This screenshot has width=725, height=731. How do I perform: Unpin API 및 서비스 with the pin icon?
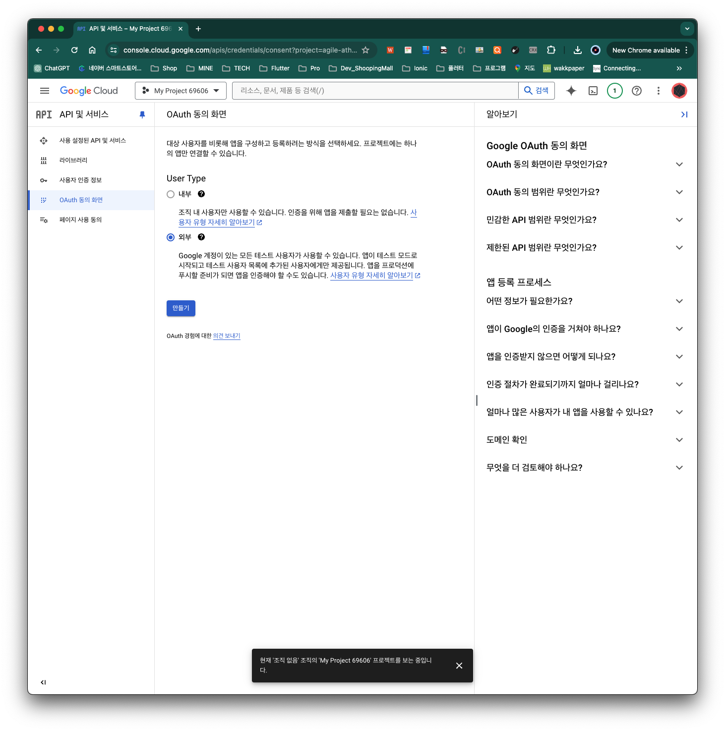click(x=142, y=114)
